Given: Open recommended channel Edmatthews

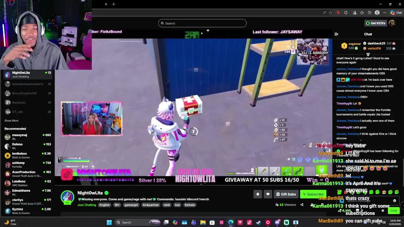Looking at the screenshot, I should pyautogui.click(x=27, y=192).
